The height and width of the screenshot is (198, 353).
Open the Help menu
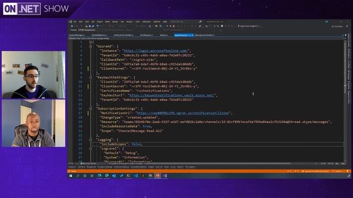165,22
